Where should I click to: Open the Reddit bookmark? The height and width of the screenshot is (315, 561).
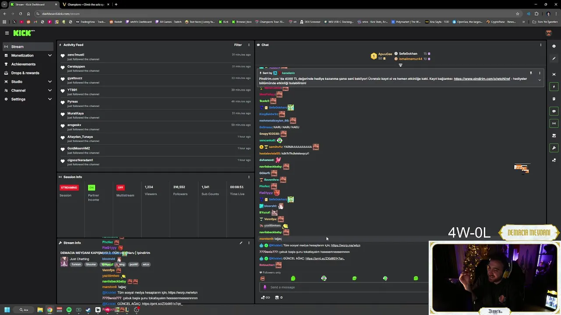pos(116,22)
